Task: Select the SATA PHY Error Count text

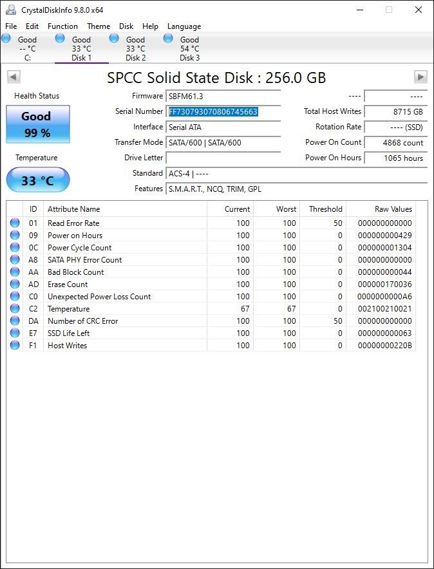Action: pyautogui.click(x=84, y=260)
